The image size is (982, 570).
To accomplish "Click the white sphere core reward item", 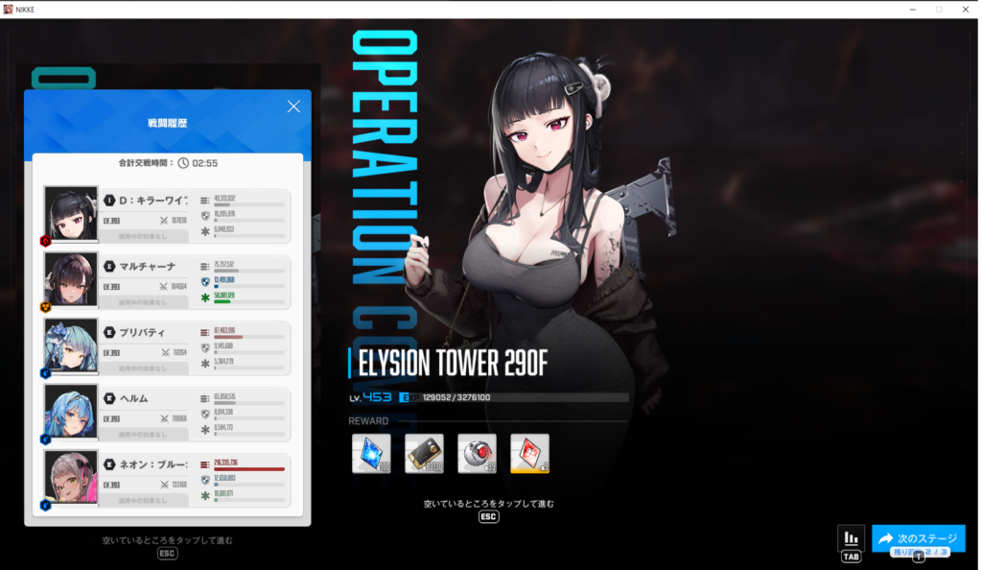I will (x=478, y=453).
